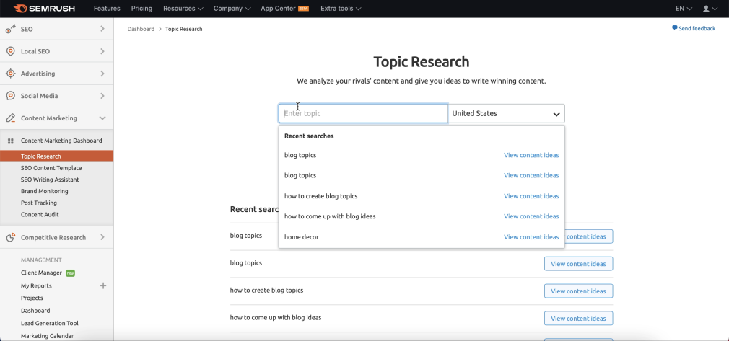
Task: Open the United States country dropdown
Action: pyautogui.click(x=506, y=113)
